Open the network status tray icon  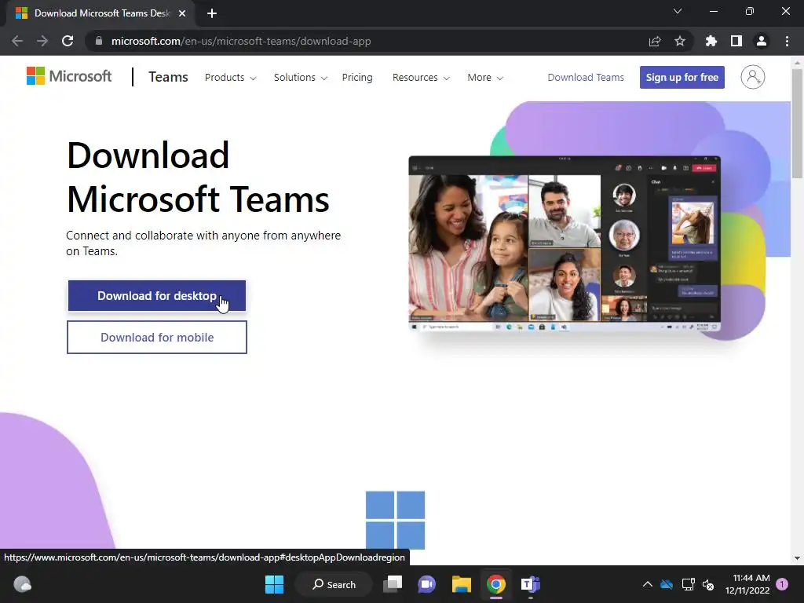[x=688, y=584]
